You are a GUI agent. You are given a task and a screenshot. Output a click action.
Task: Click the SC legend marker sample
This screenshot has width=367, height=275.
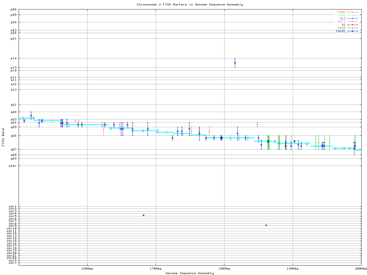[x=352, y=25]
